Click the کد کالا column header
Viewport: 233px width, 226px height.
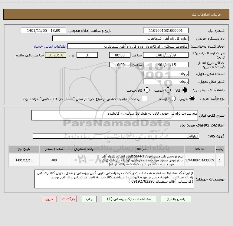click(200, 149)
